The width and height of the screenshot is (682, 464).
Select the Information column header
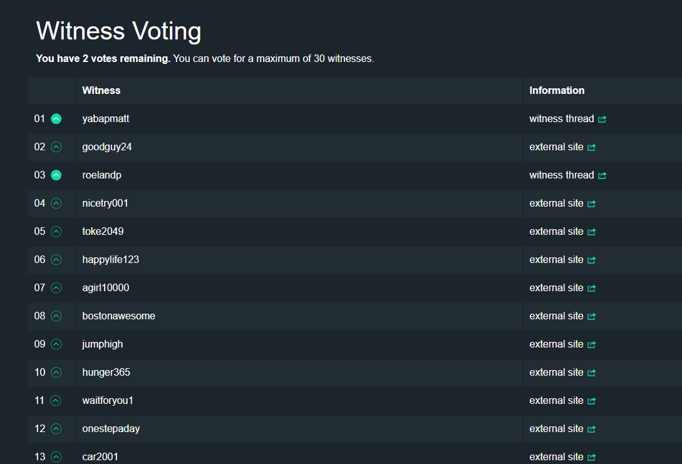point(557,91)
